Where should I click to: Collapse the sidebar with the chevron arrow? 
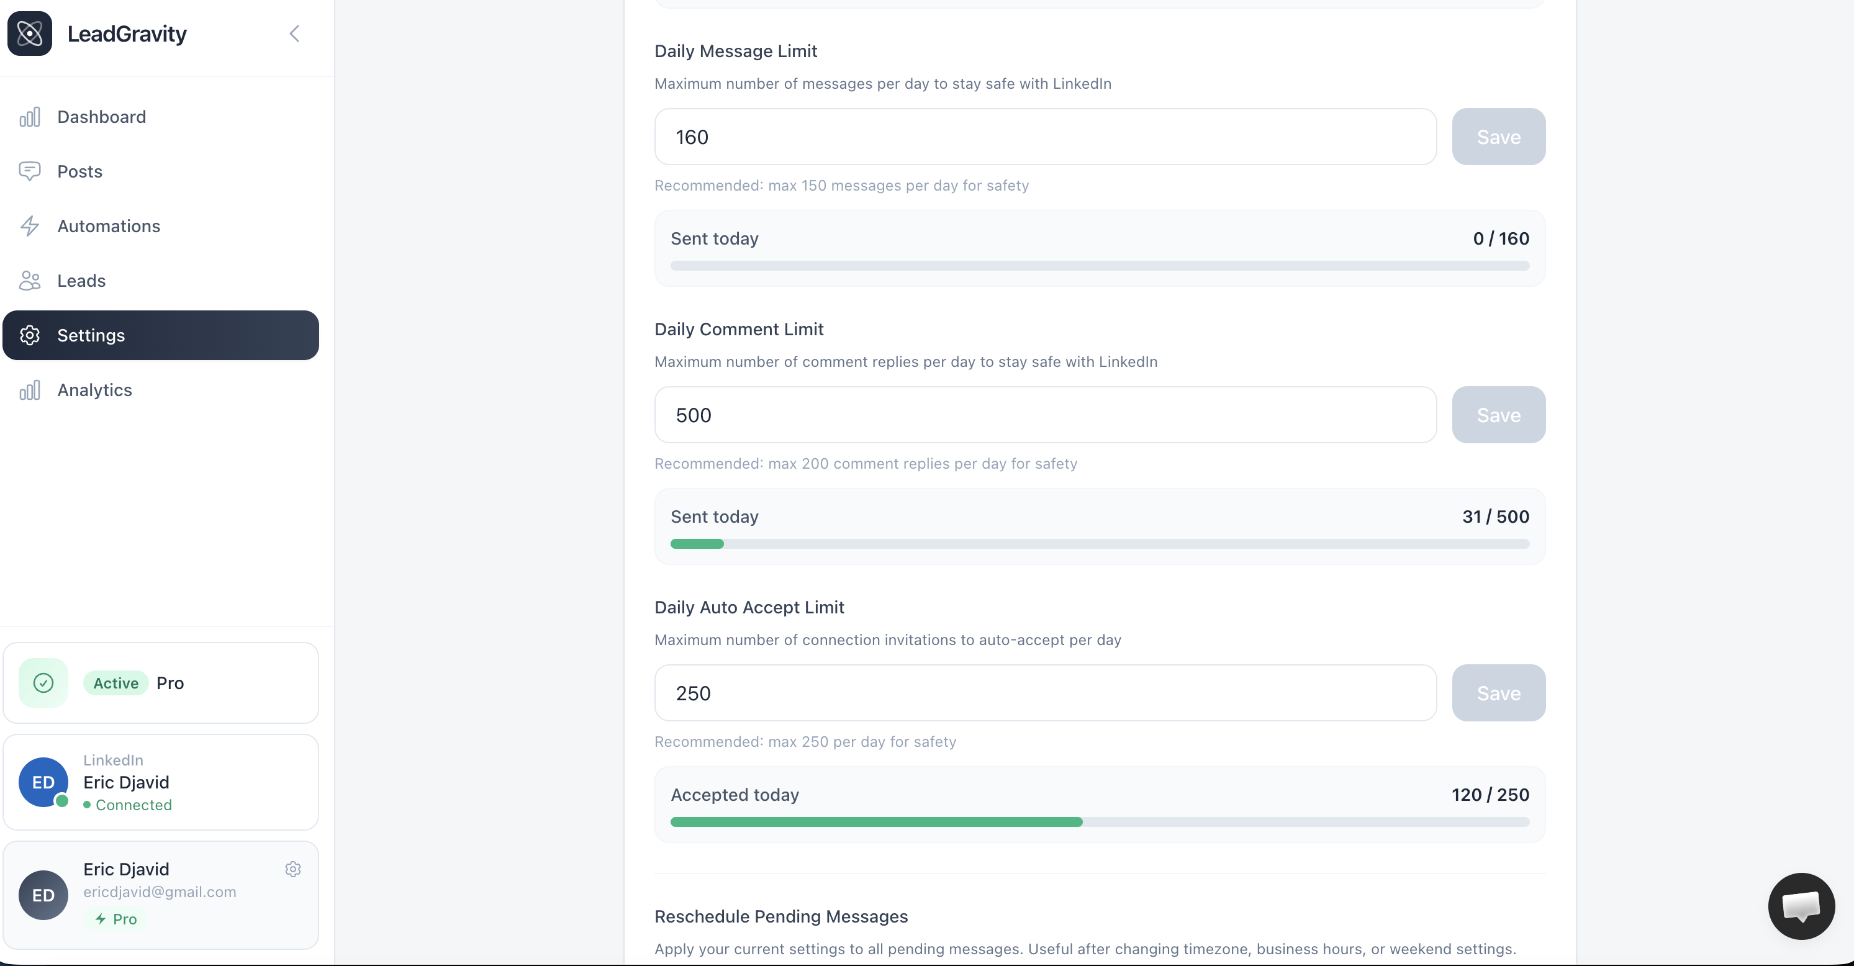(294, 33)
